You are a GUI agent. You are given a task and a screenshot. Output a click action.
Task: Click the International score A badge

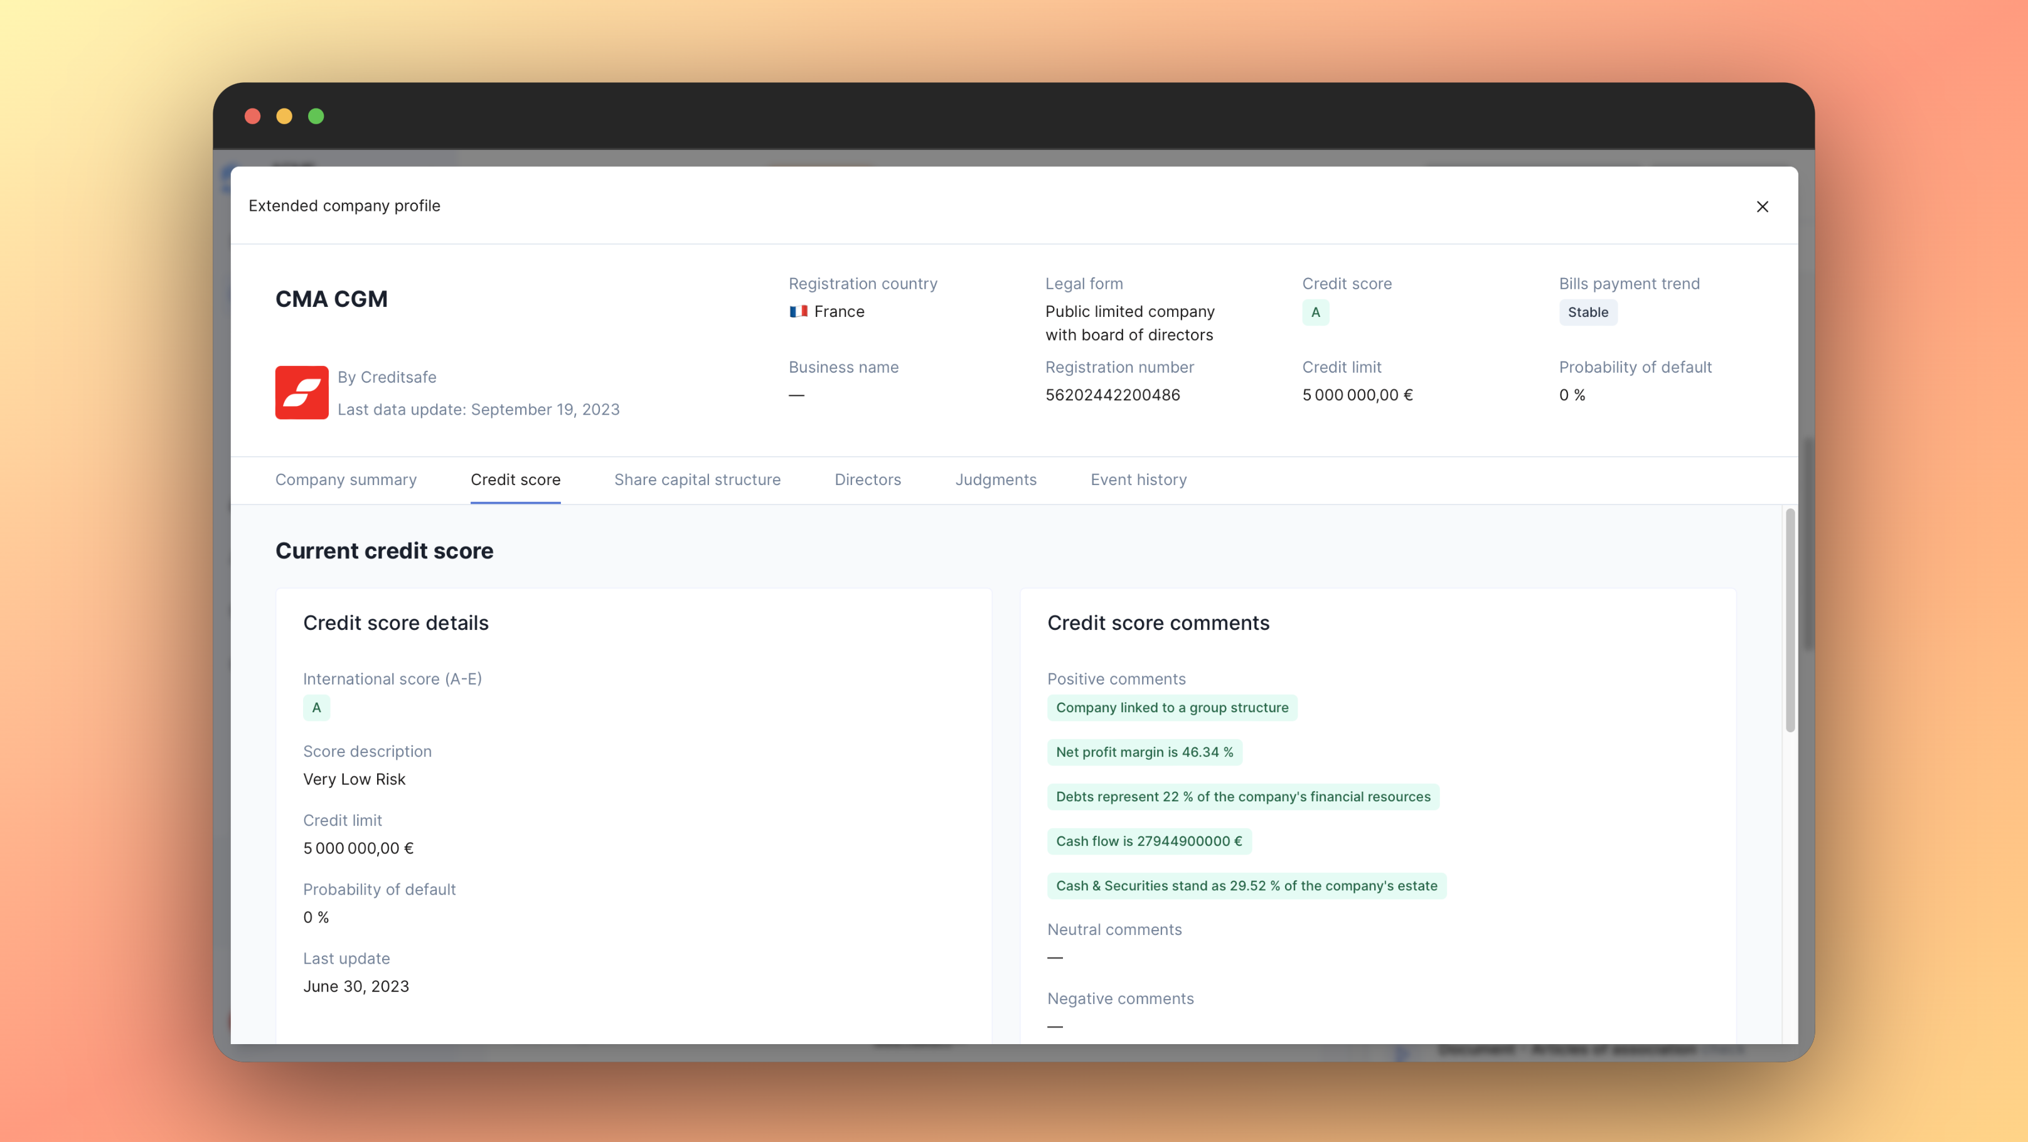[x=316, y=708]
